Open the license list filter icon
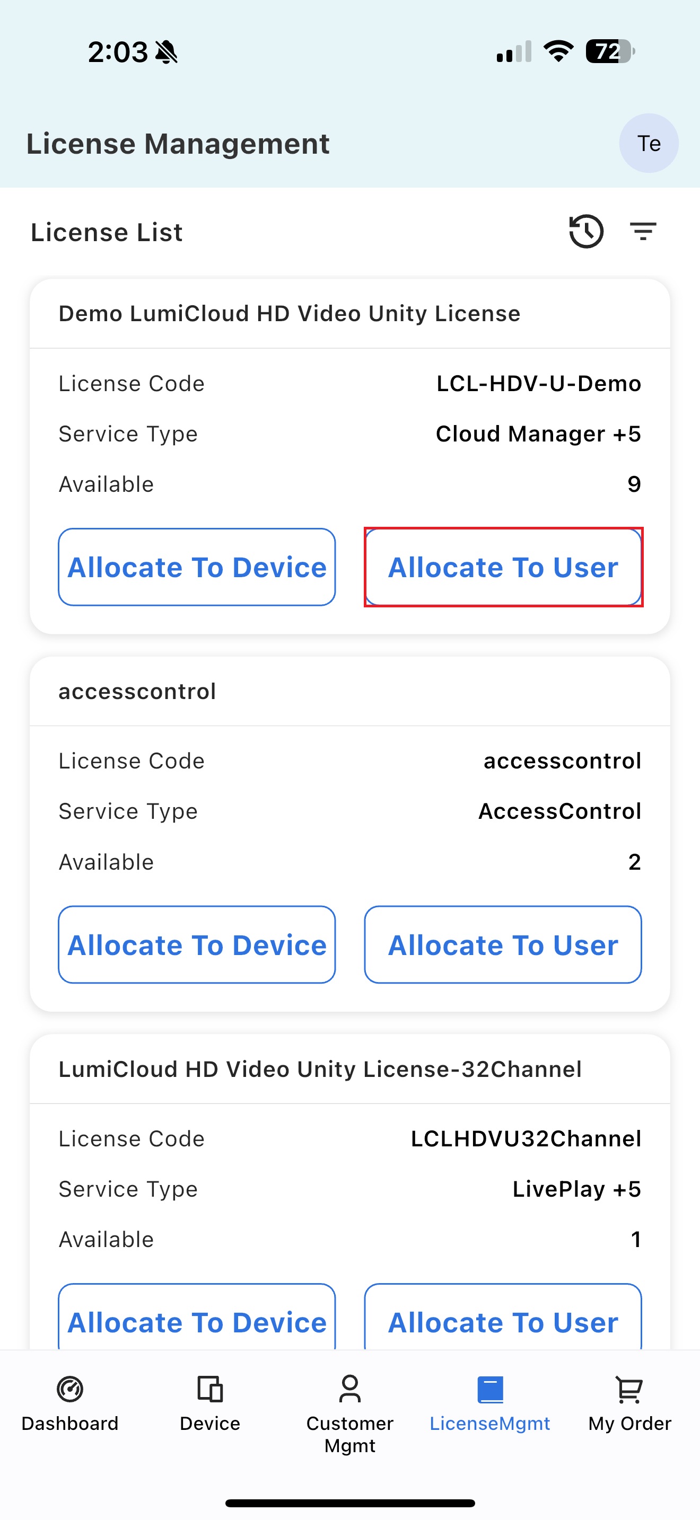 coord(643,231)
